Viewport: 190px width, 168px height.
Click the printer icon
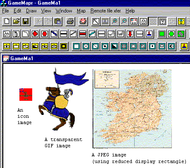tap(70, 22)
